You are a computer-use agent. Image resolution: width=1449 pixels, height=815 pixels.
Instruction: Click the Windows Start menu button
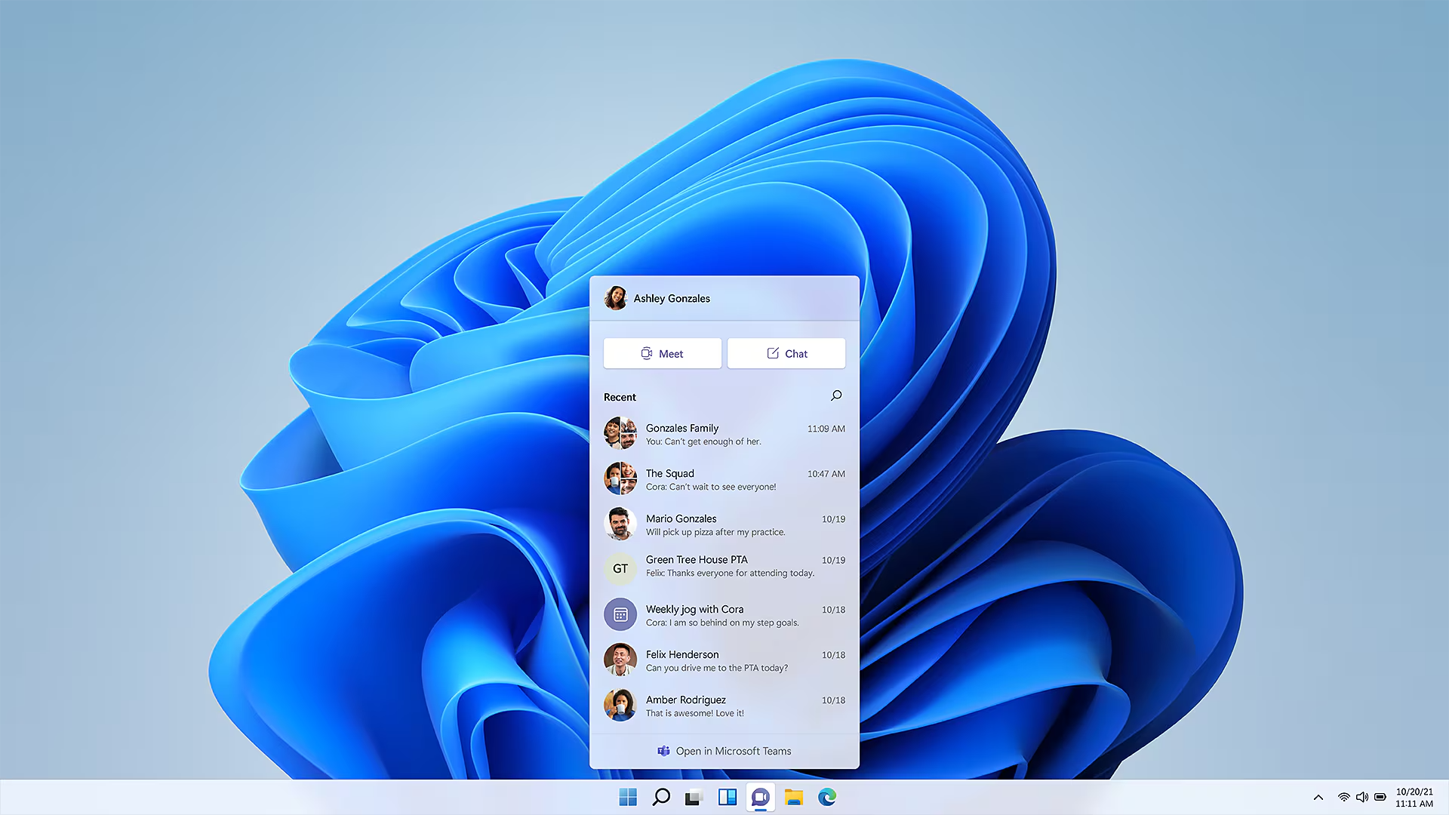click(x=624, y=796)
